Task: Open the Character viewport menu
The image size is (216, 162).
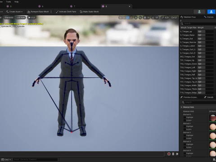Action: tap(9, 18)
